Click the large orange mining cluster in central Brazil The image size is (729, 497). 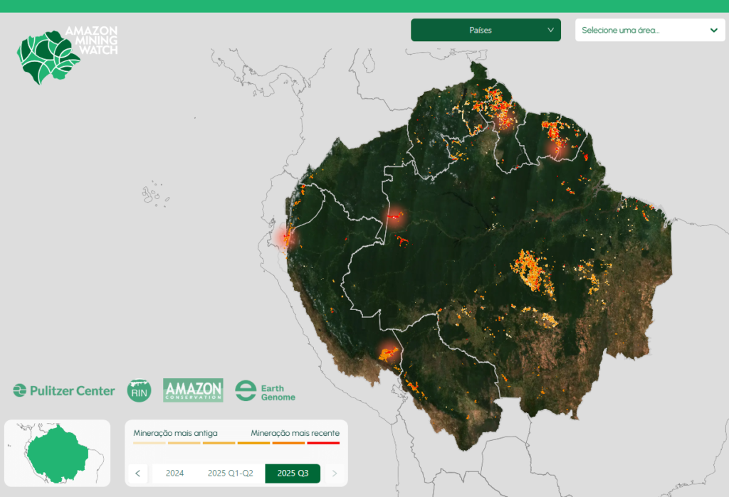point(532,269)
